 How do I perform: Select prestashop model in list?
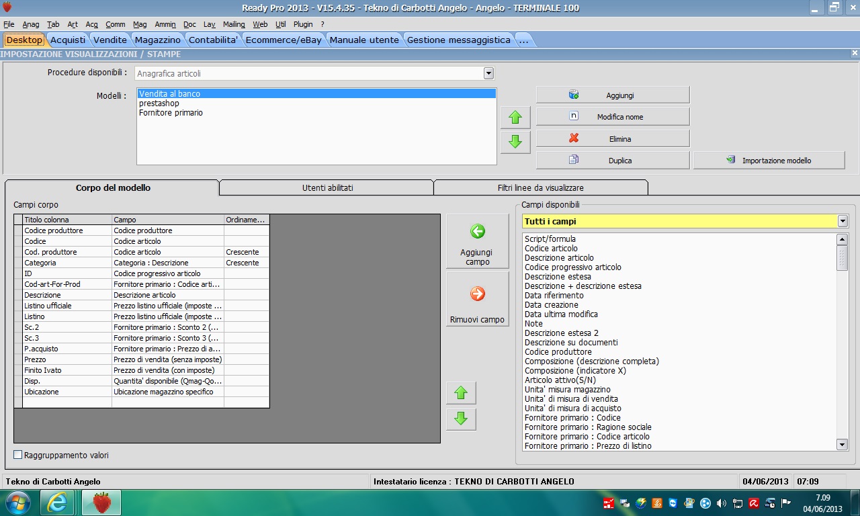[x=316, y=103]
